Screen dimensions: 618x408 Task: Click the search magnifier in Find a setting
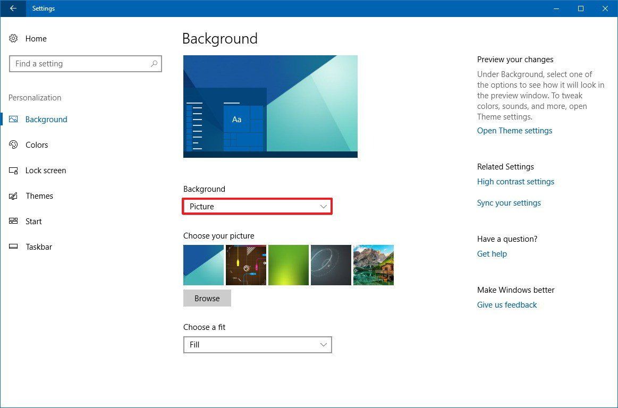click(x=154, y=63)
